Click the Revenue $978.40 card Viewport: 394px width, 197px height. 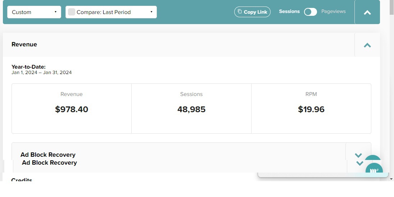tap(72, 109)
